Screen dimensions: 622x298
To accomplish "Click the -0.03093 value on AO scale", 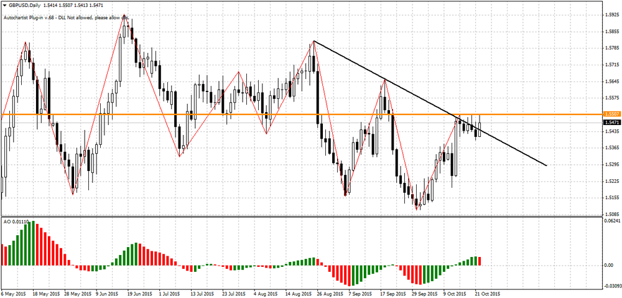I will [x=611, y=286].
